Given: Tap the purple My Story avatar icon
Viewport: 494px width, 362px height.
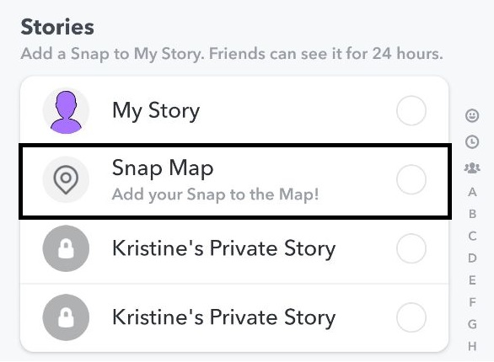Looking at the screenshot, I should pyautogui.click(x=66, y=111).
